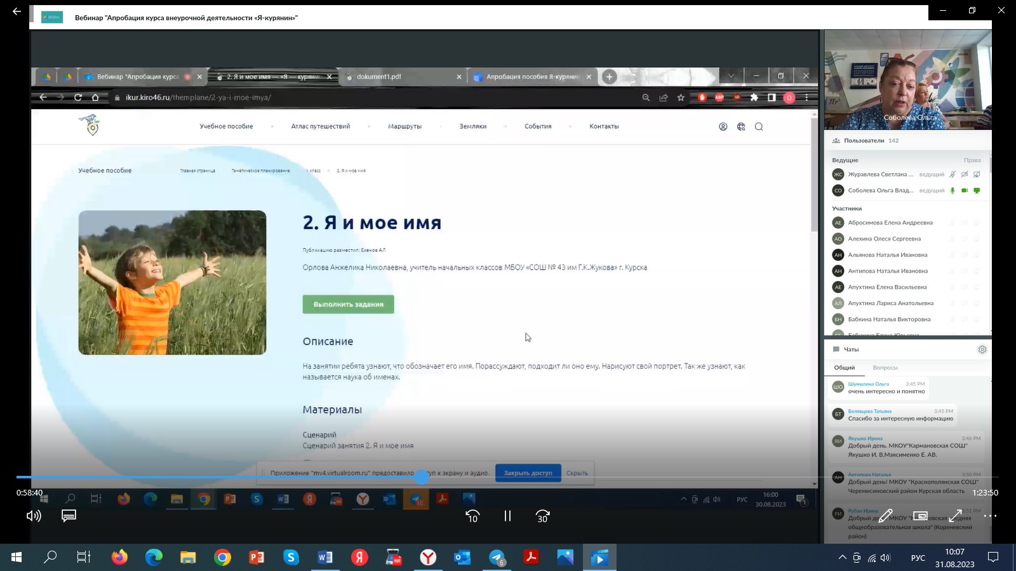Open the subtitles and captions menu
This screenshot has width=1016, height=571.
[x=69, y=516]
